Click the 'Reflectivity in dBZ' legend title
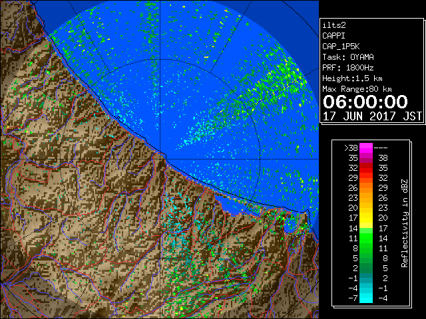426x319 pixels. [405, 223]
